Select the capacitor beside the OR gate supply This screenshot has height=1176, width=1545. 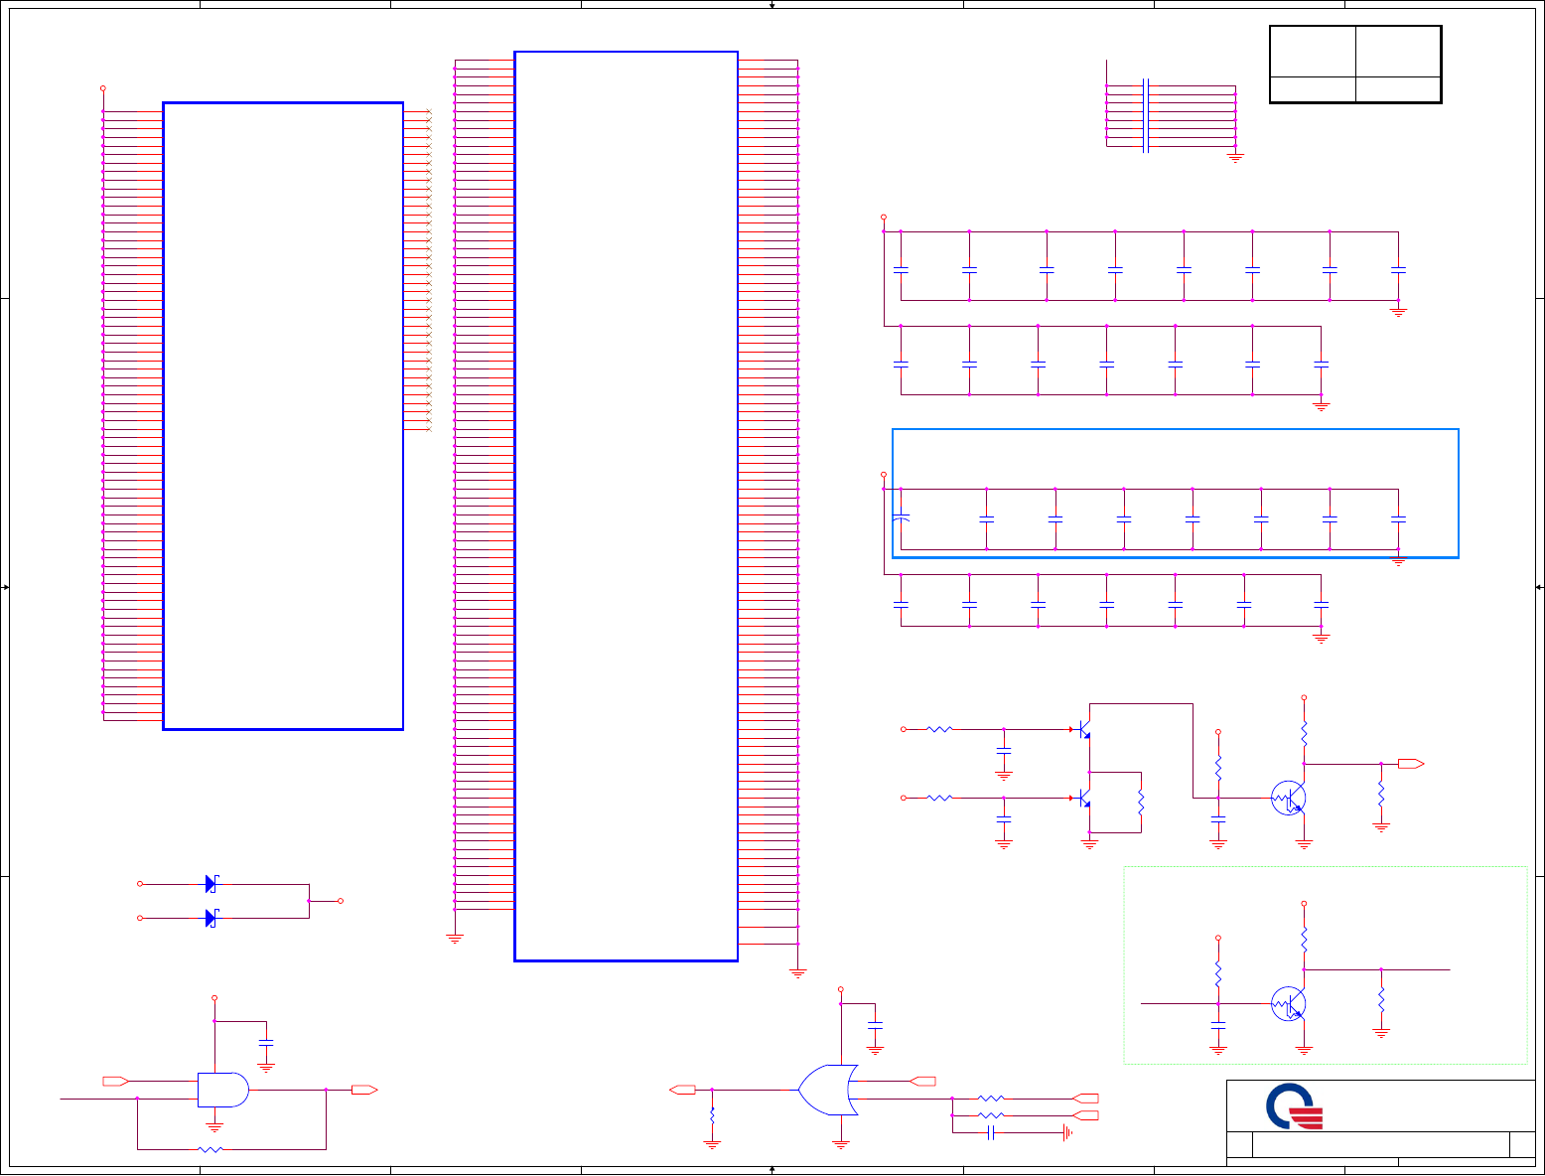point(875,1024)
